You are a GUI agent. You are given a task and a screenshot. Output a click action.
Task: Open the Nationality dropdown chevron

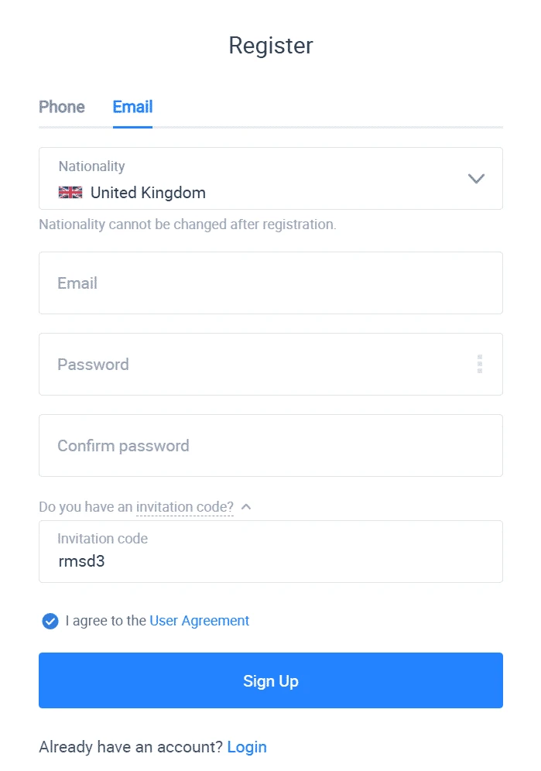476,178
